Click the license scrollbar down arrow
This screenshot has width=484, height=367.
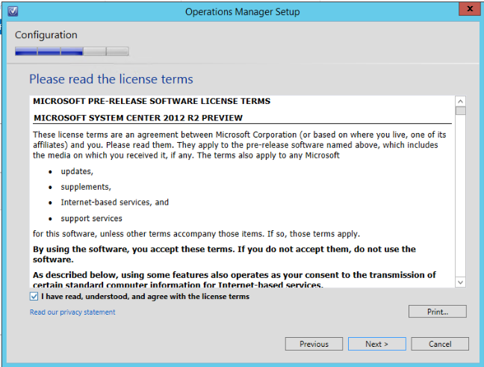click(x=460, y=282)
